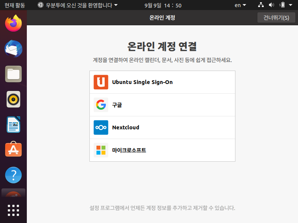Viewport: 298px width, 223px height.
Task: Select the Nextcloud account row
Action: [x=162, y=127]
